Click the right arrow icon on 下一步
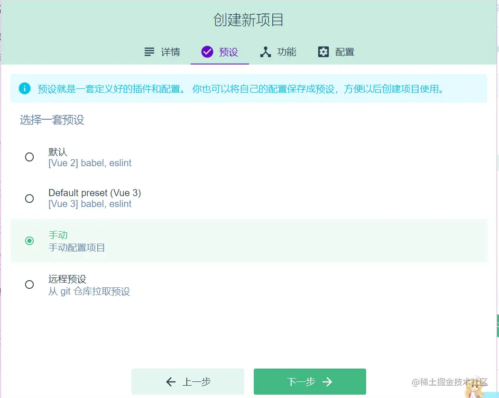499x398 pixels. (x=327, y=381)
